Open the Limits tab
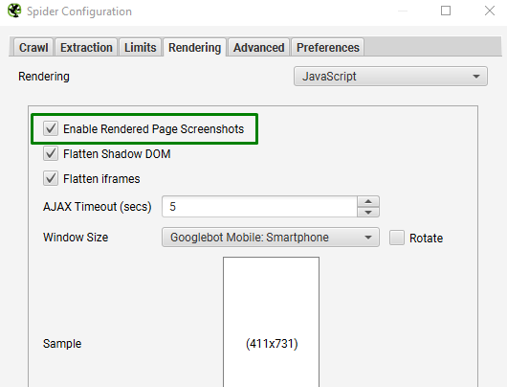 click(141, 47)
